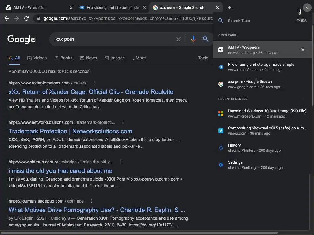Open options menu for journals.sagepub.com result
The height and width of the screenshot is (235, 314).
(x=91, y=201)
